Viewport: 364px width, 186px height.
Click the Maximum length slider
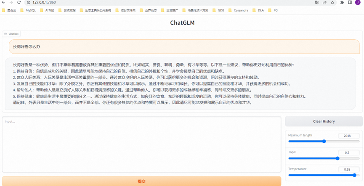point(324,142)
